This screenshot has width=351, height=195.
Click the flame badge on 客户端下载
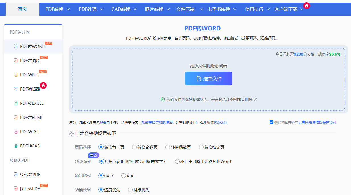pyautogui.click(x=307, y=5)
